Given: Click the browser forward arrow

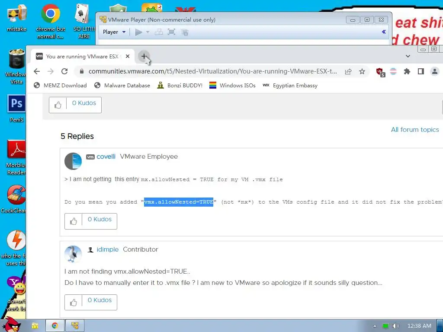Looking at the screenshot, I should point(51,71).
